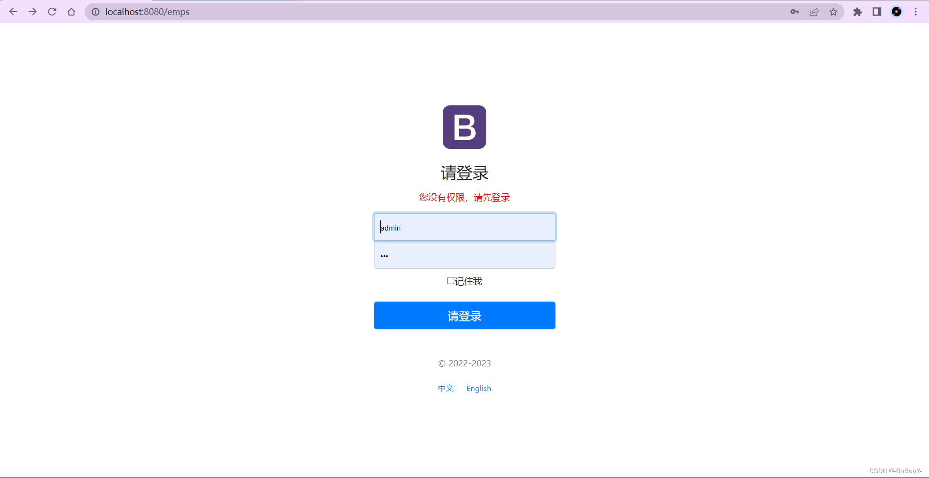This screenshot has width=929, height=478.
Task: Open the browser three-dot menu
Action: tap(915, 12)
